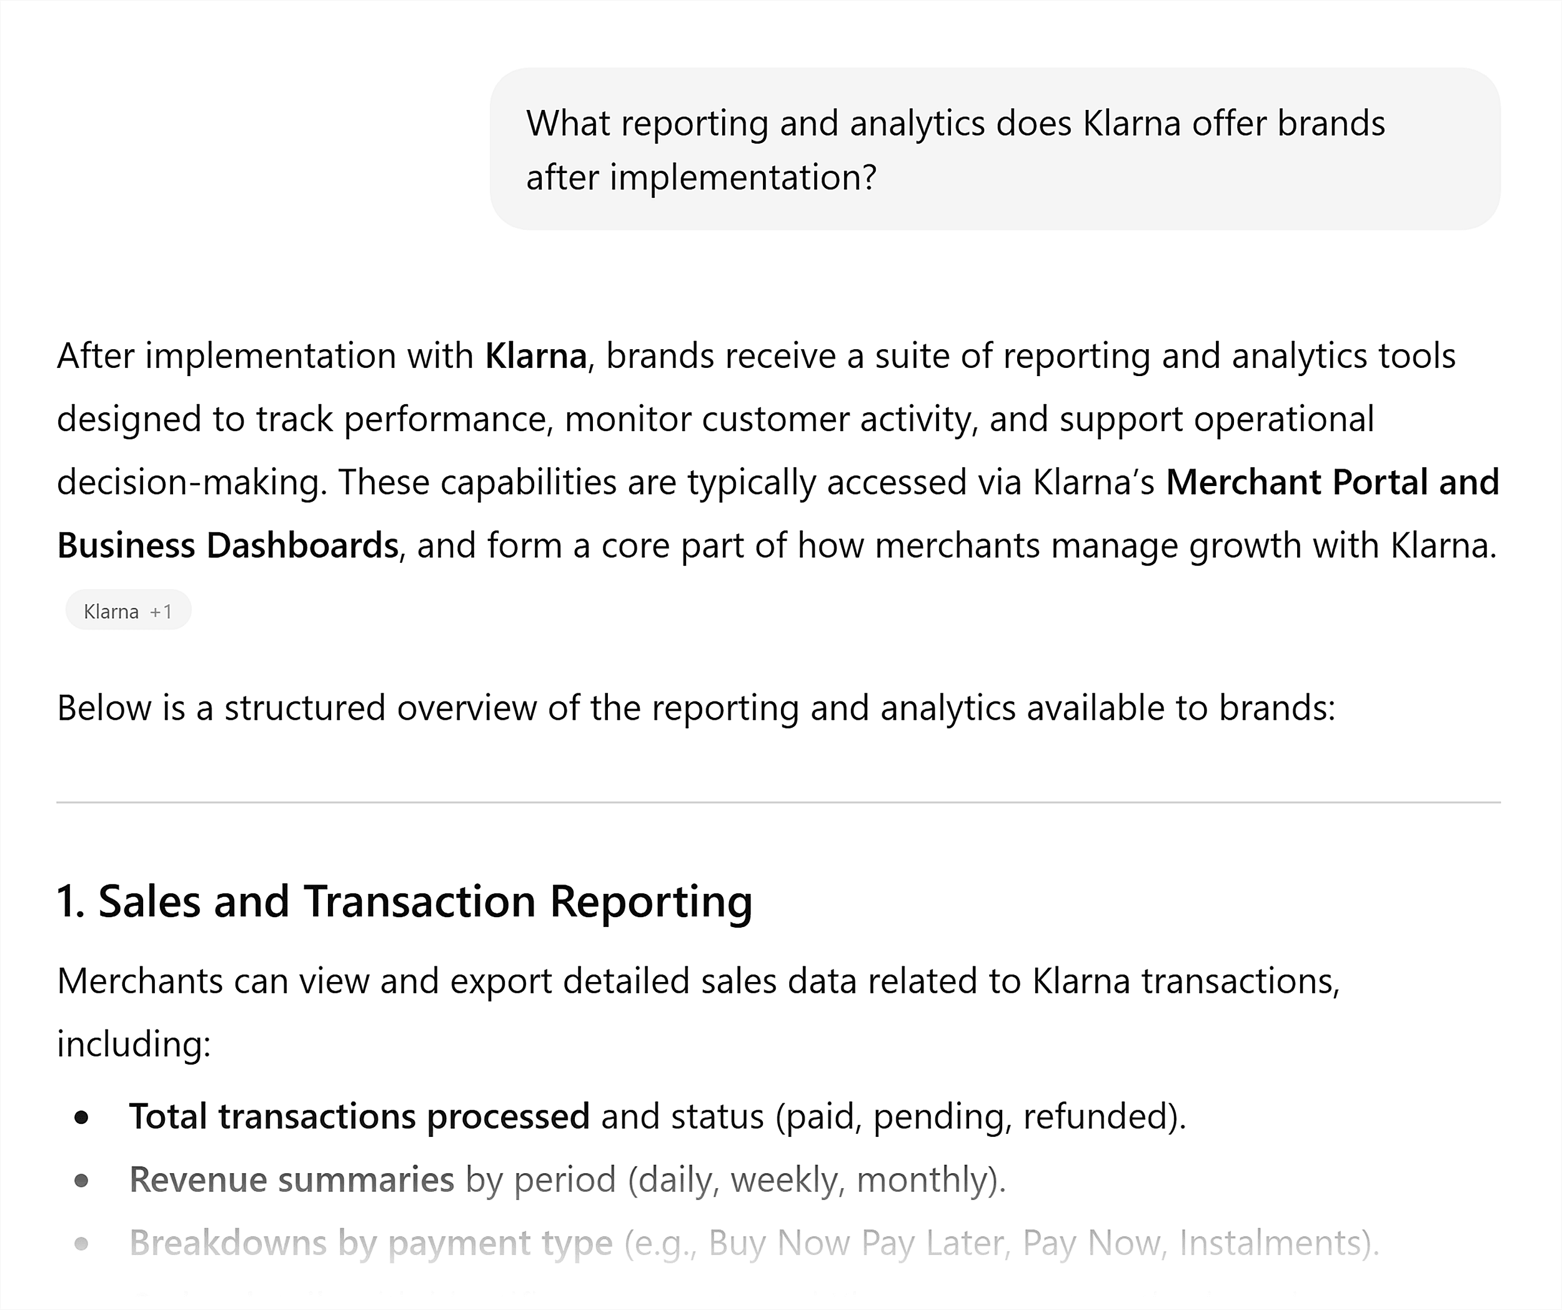The height and width of the screenshot is (1310, 1562).
Task: Click the (daily, weekly, monthly) period text
Action: 816,1179
